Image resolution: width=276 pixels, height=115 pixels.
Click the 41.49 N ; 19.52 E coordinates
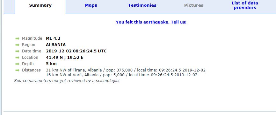(x=65, y=58)
